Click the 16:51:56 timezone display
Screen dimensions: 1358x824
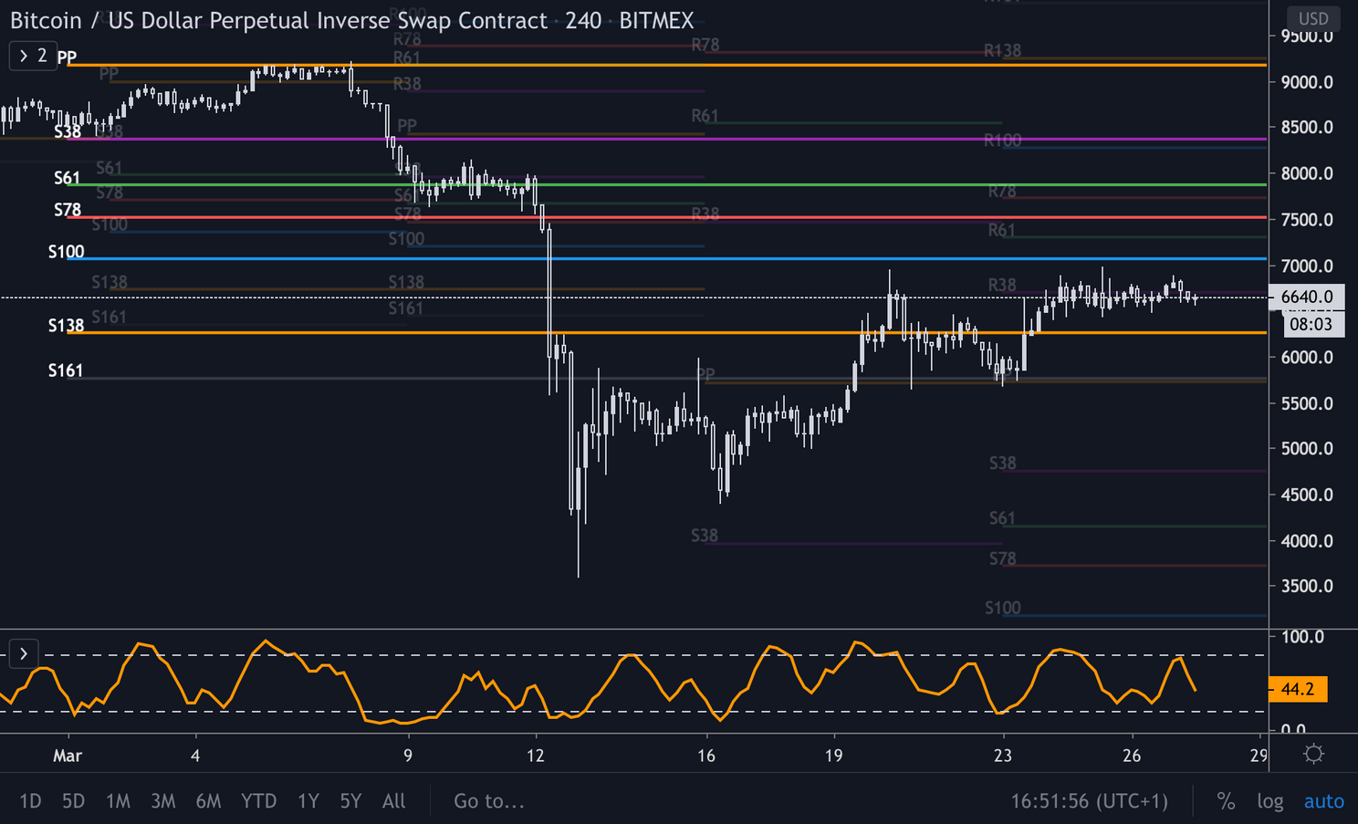tap(1089, 800)
